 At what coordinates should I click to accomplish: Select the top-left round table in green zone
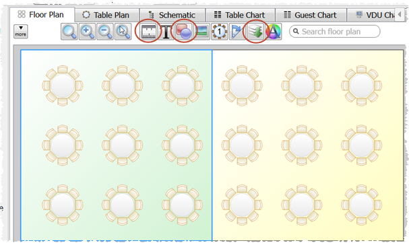point(63,85)
